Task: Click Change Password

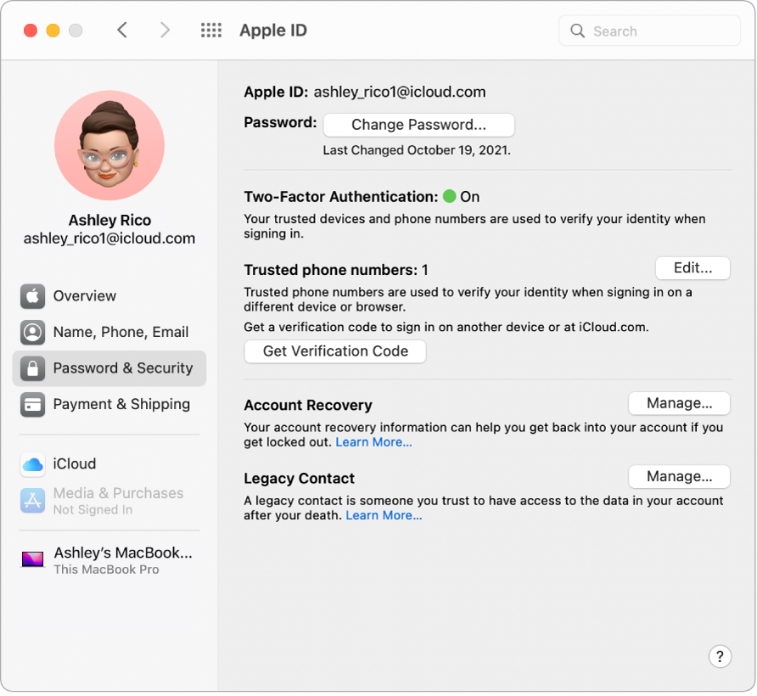Action: pos(418,125)
